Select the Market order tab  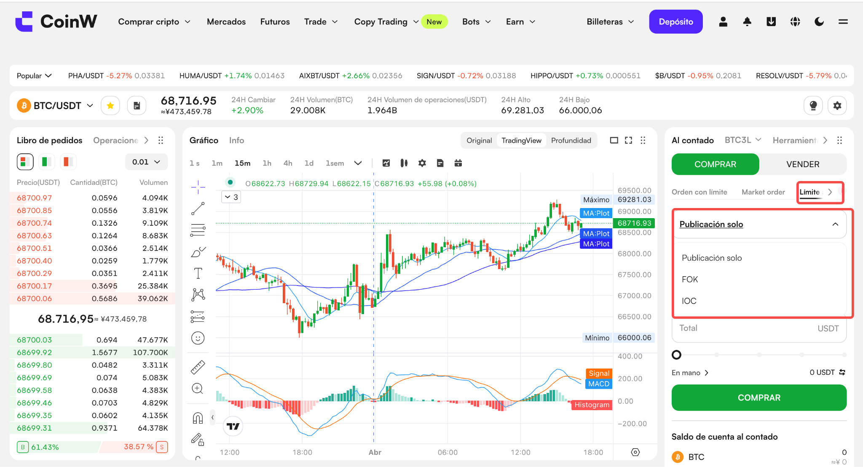[763, 192]
